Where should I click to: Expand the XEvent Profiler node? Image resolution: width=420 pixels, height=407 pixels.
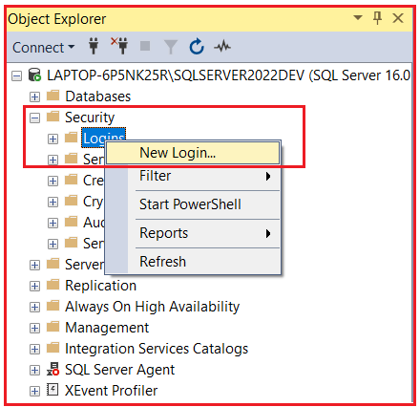pos(34,391)
